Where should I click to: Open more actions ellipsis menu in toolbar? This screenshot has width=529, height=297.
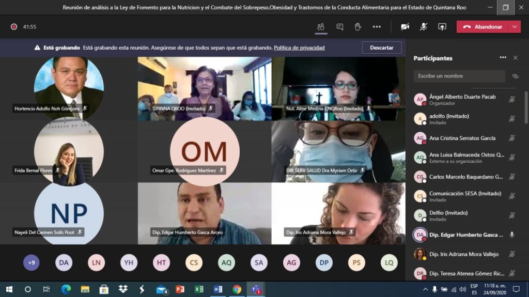(x=377, y=27)
